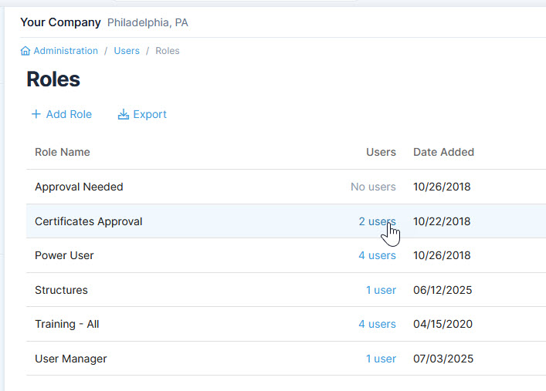Open the 4 users link for Power User
546x391 pixels.
377,255
